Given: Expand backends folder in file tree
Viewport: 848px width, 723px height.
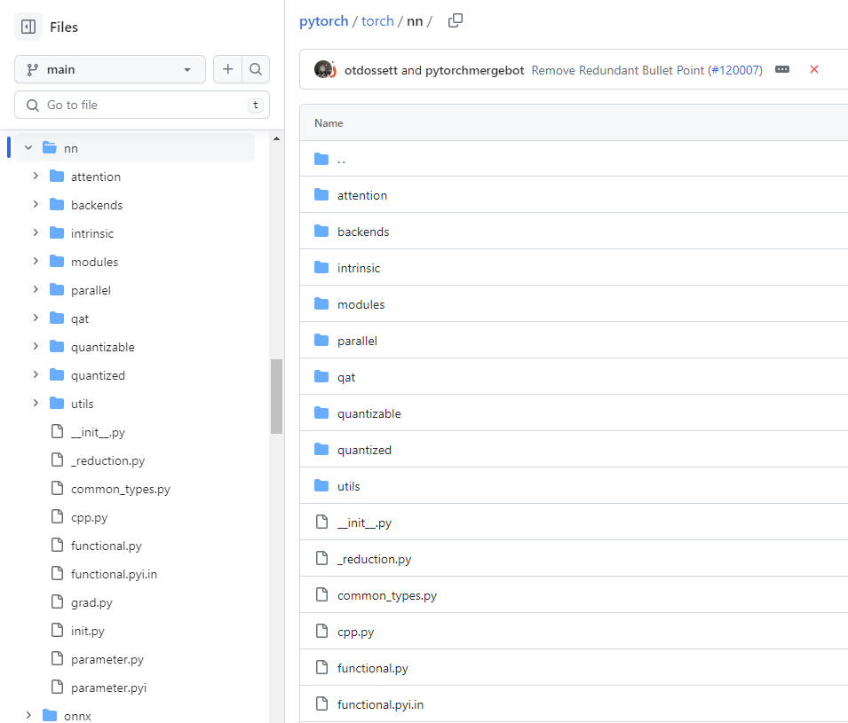Looking at the screenshot, I should pyautogui.click(x=36, y=204).
